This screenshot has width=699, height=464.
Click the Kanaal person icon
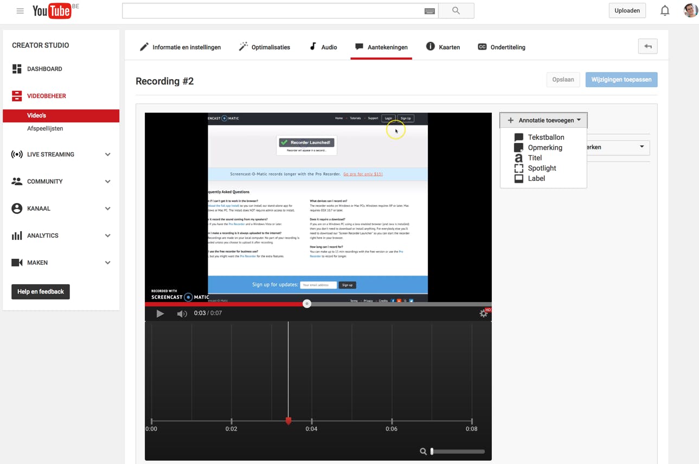point(17,208)
